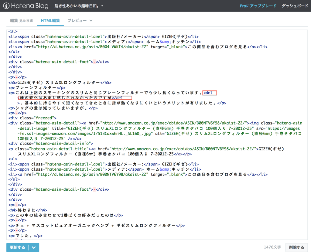The height and width of the screenshot is (252, 311).
Task: Expand the dropdown arrow beside 更新する
Action: pyautogui.click(x=34, y=247)
